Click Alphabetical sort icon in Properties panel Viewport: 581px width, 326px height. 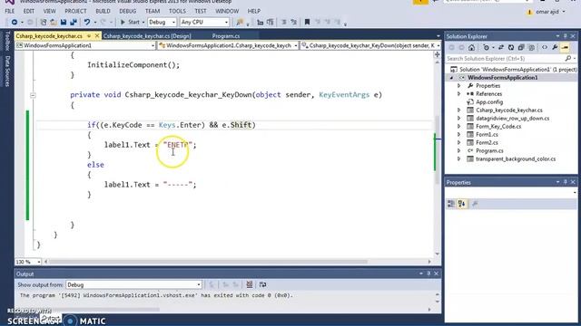tap(462, 204)
